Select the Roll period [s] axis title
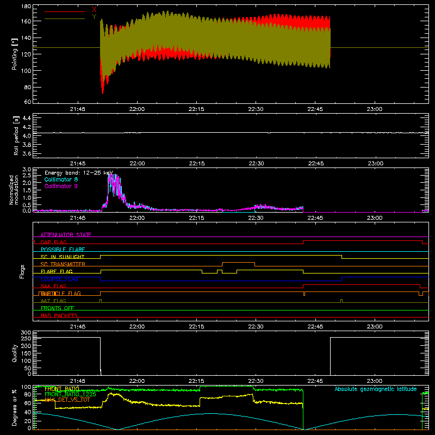435x435 pixels. pyautogui.click(x=16, y=135)
